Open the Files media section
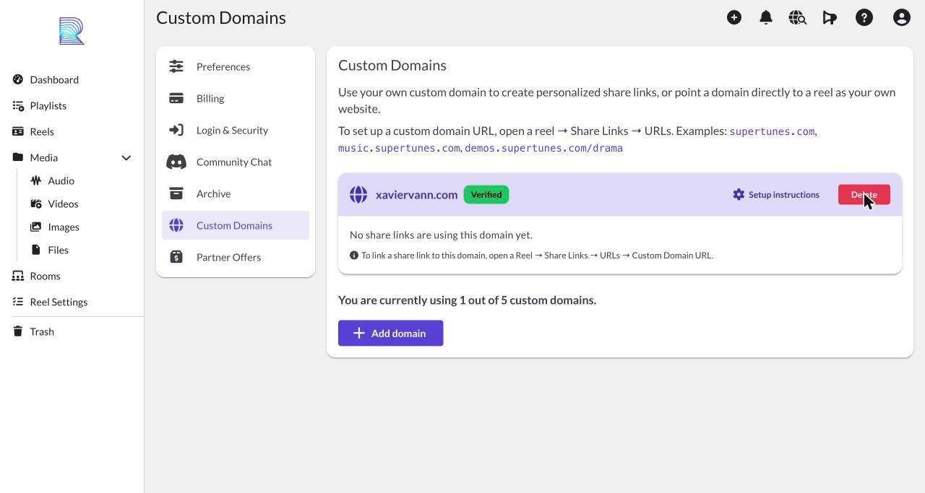Viewport: 925px width, 493px height. (58, 250)
